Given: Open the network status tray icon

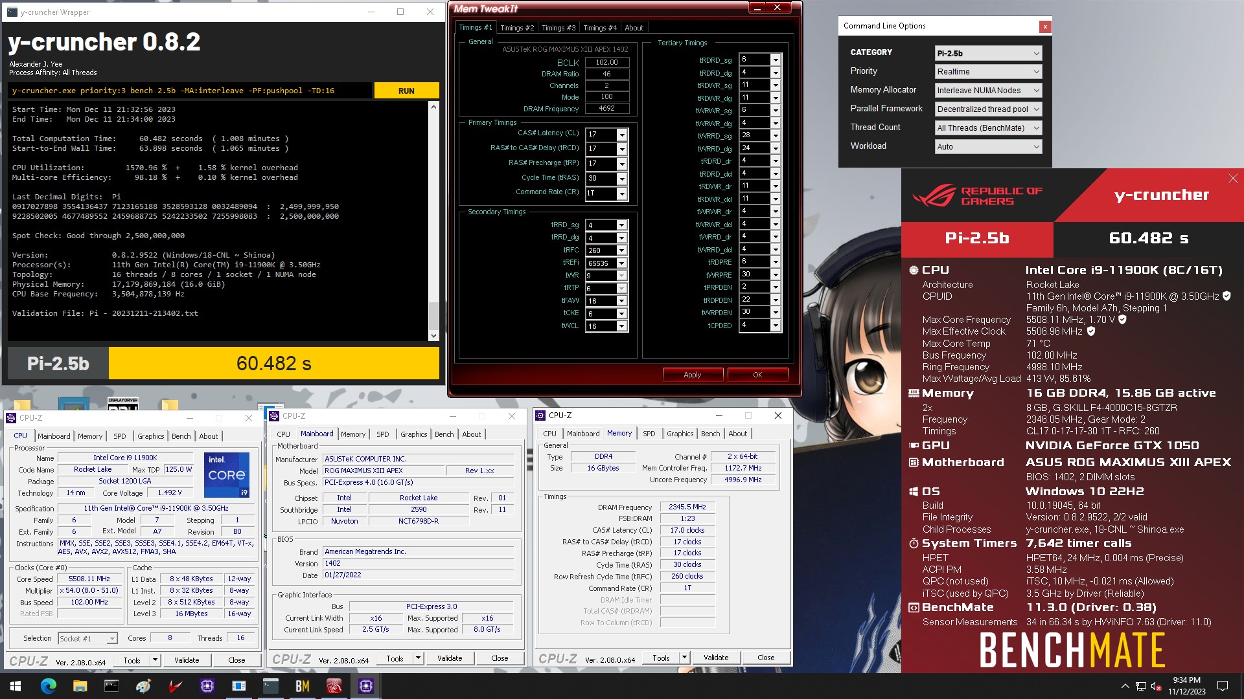Looking at the screenshot, I should (x=1140, y=686).
